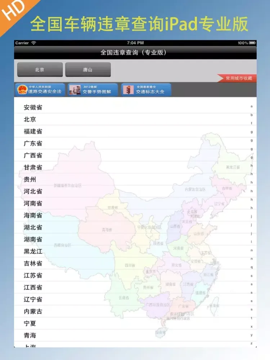Viewport: 270px width, 360px height.
Task: Tap the Carrier label in status bar
Action: [x=22, y=43]
